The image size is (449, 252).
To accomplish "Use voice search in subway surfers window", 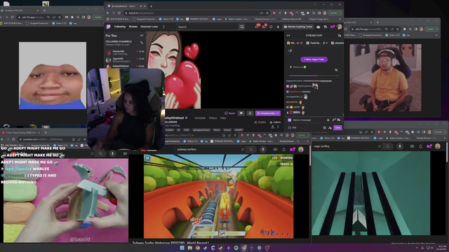I will pyautogui.click(x=263, y=149).
